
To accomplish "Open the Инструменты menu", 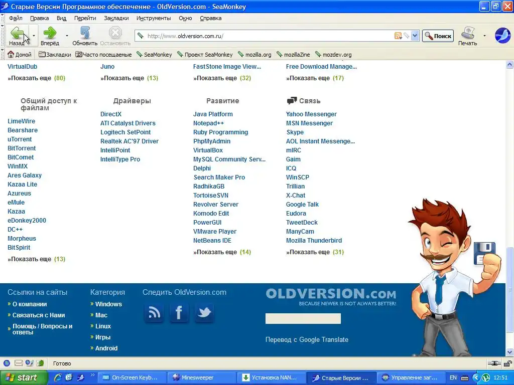I will point(154,18).
